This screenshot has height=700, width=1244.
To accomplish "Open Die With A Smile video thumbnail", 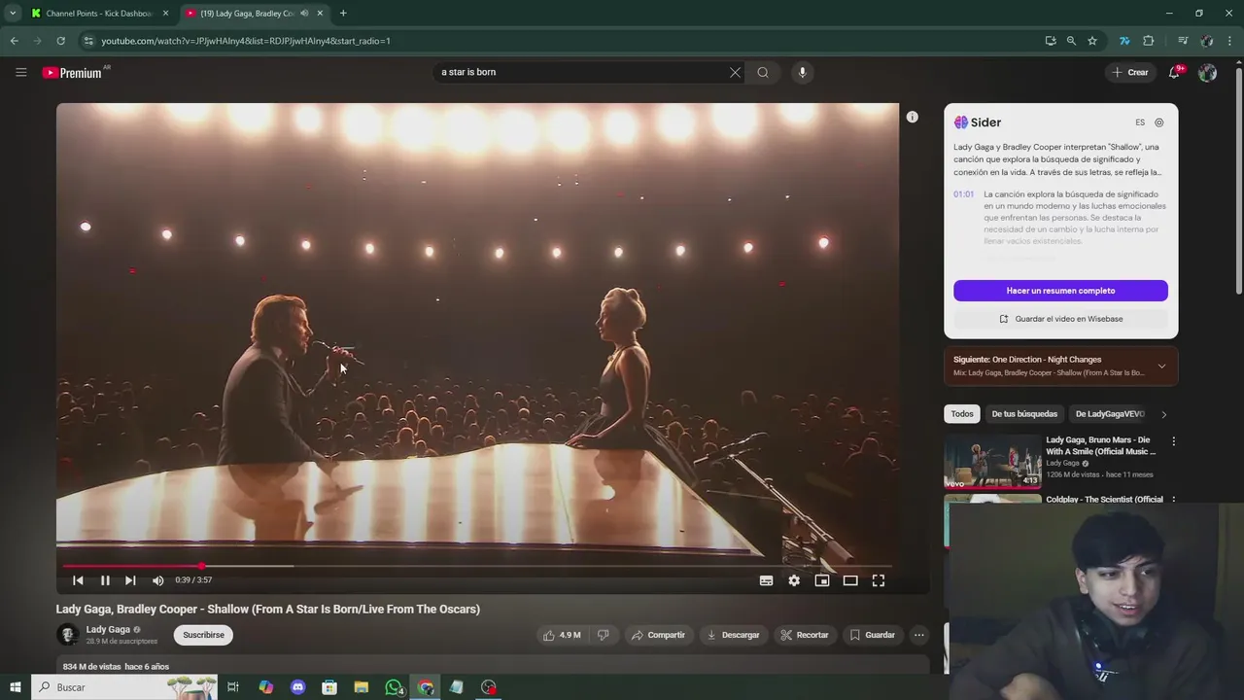I will [992, 461].
